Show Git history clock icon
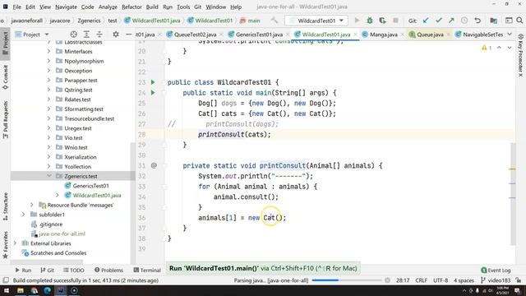Screen dimensions: 526x296 coord(464,21)
